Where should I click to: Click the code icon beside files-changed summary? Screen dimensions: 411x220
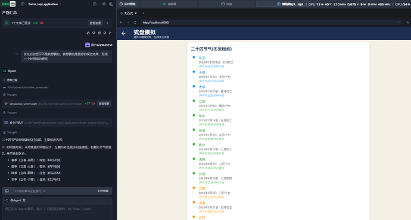7,23
